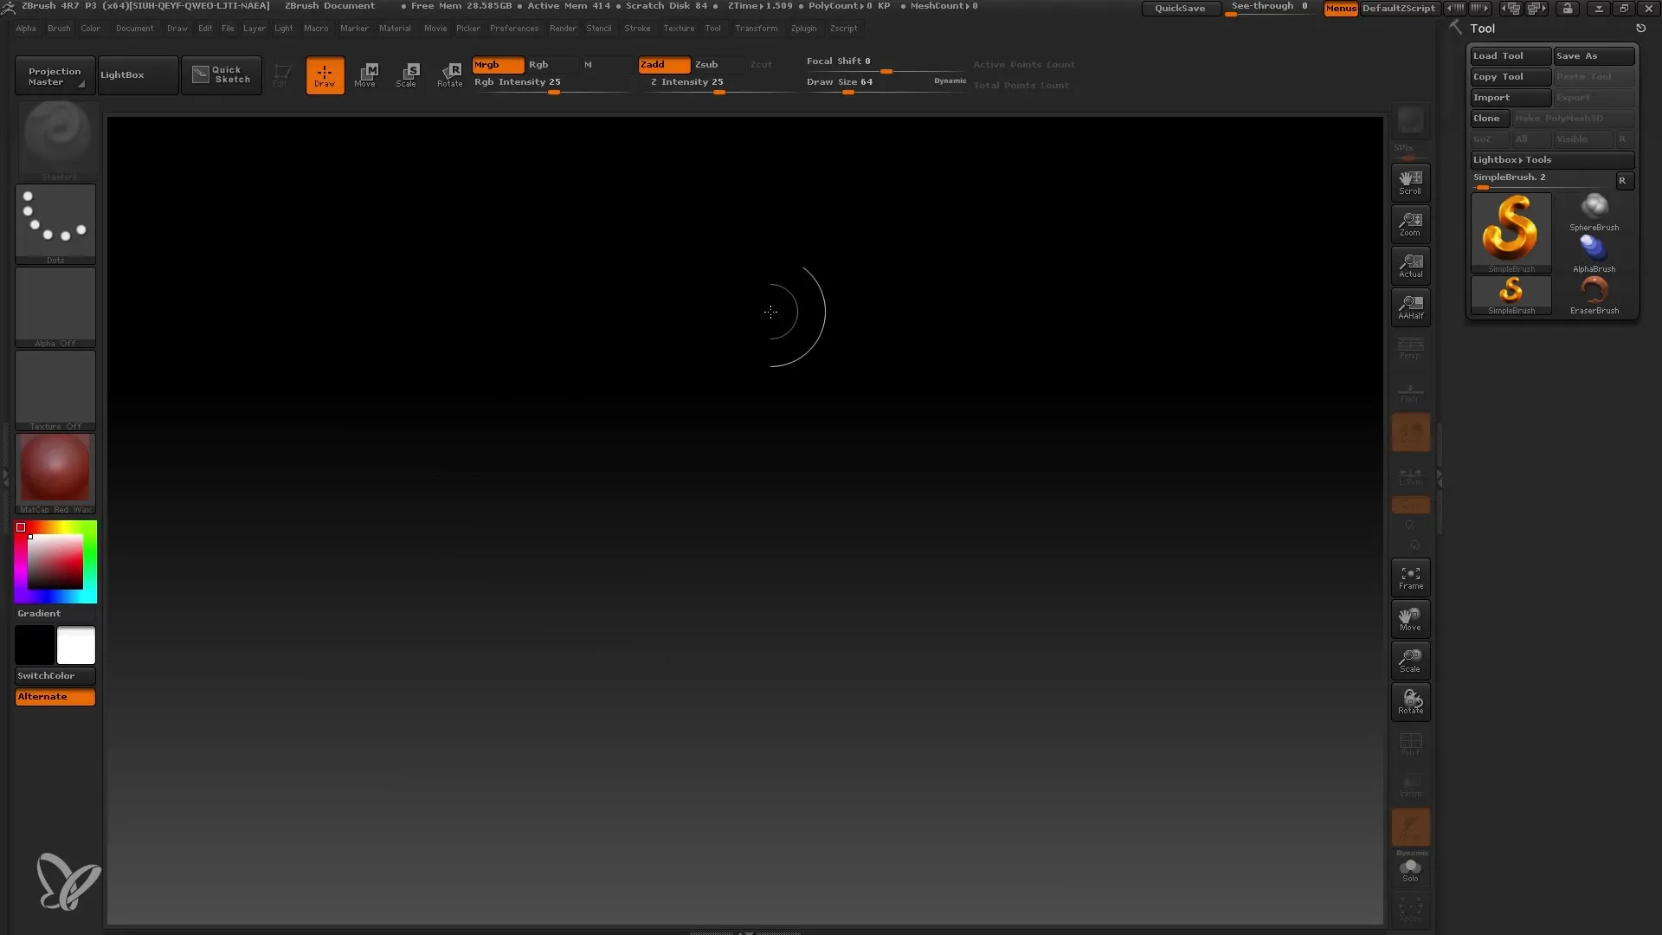Drag the Rgb Intensity slider

552,90
